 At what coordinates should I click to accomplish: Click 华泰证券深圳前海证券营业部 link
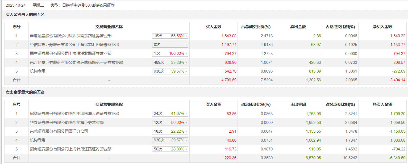coord(67,123)
